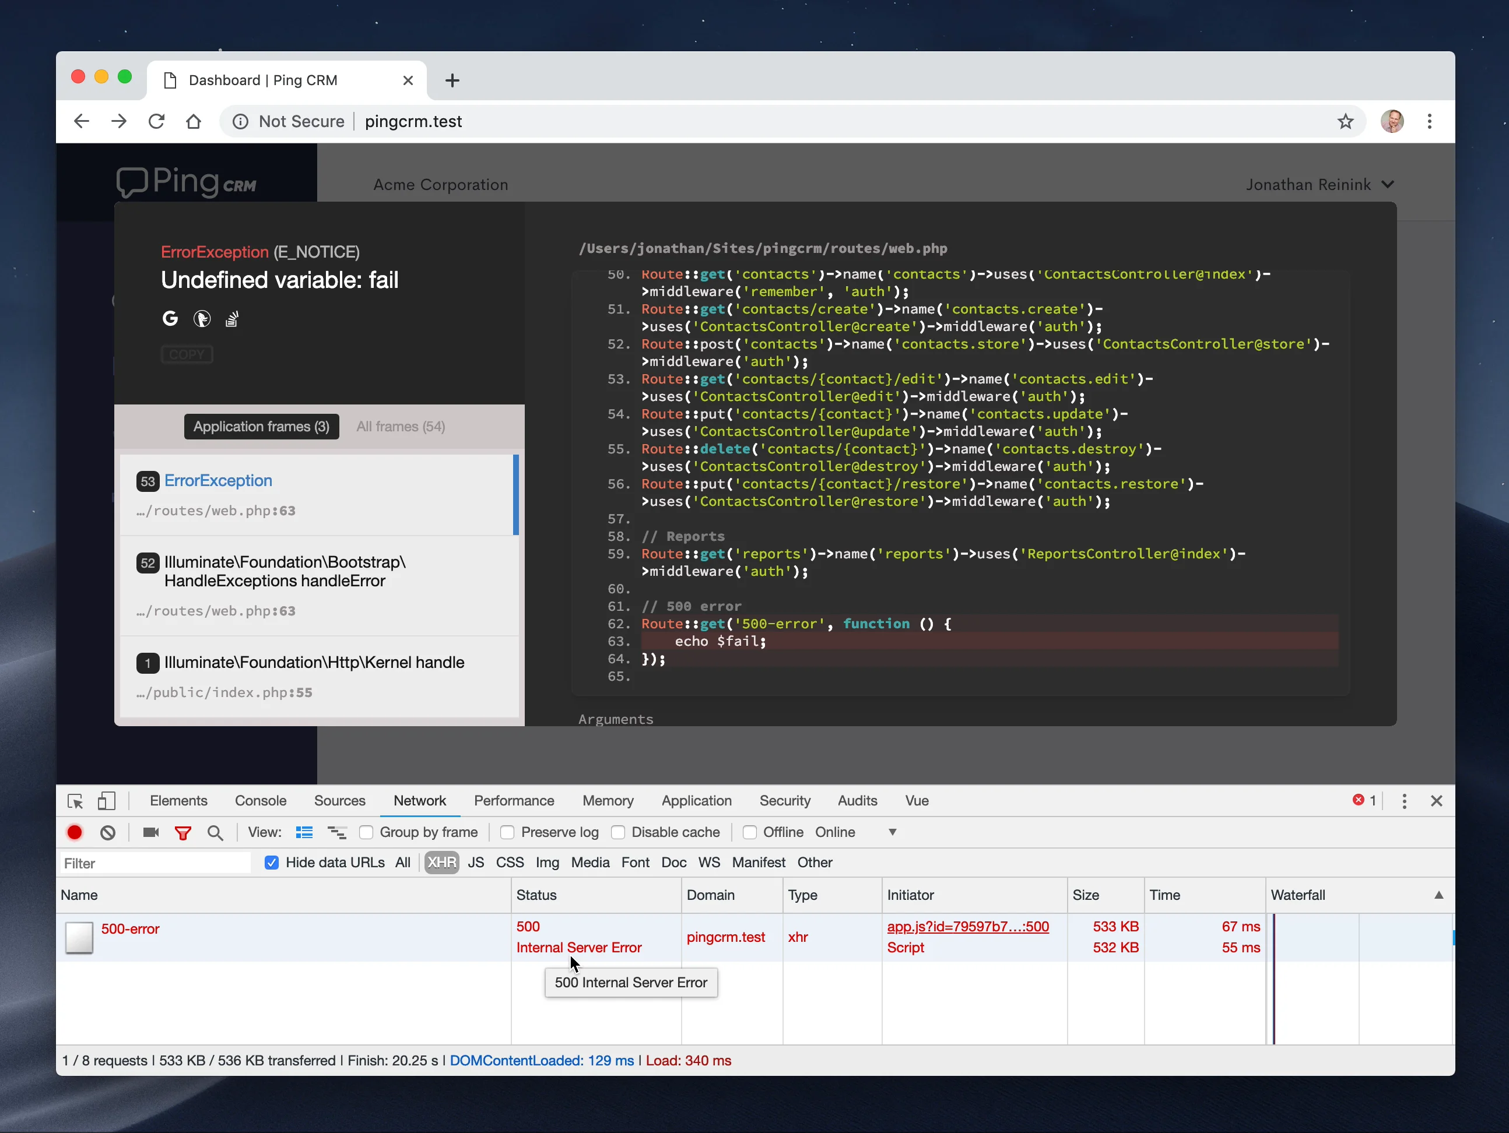
Task: Click the Stack Overflow search icon
Action: pyautogui.click(x=232, y=318)
